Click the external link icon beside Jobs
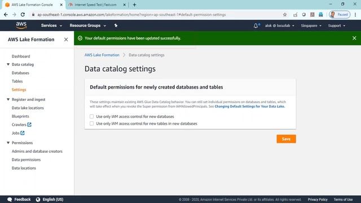This screenshot has width=361, height=203. 23,133
